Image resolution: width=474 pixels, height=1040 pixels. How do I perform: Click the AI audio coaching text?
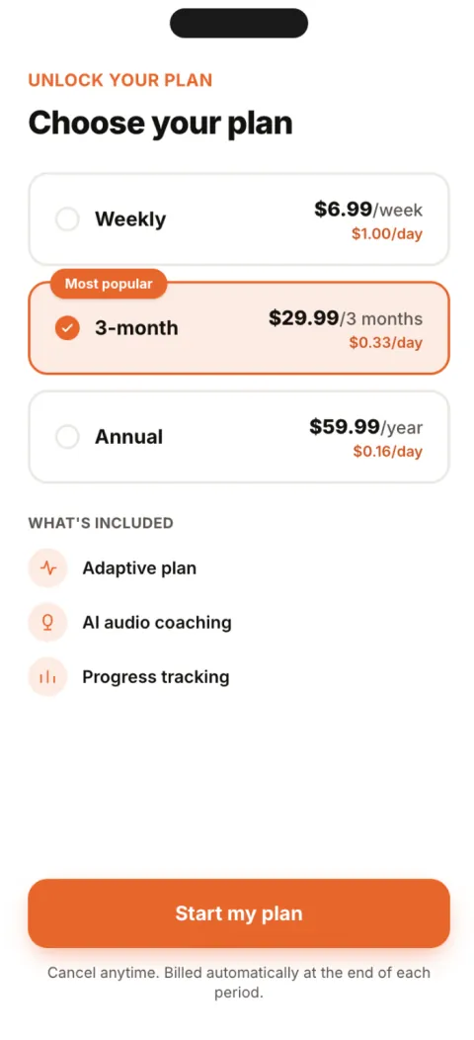click(157, 623)
